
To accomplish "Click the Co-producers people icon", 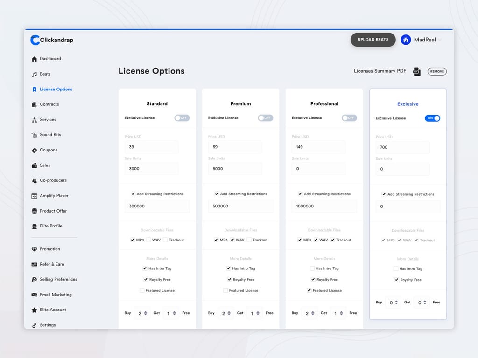I will point(35,181).
